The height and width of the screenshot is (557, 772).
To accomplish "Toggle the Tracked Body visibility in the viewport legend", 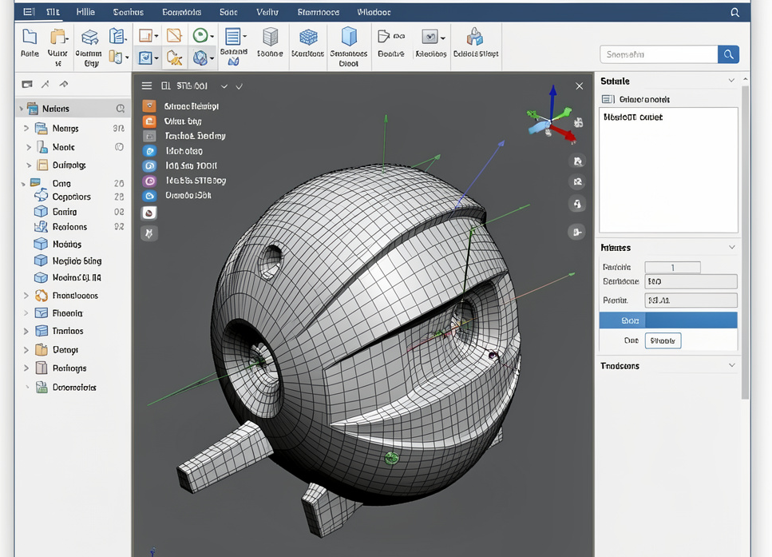I will click(148, 136).
